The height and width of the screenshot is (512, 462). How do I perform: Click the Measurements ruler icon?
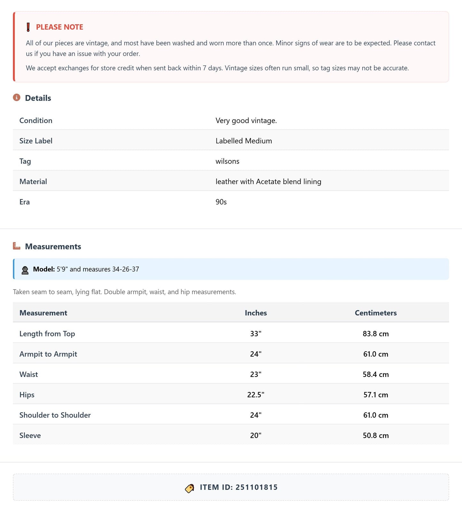[x=17, y=246]
